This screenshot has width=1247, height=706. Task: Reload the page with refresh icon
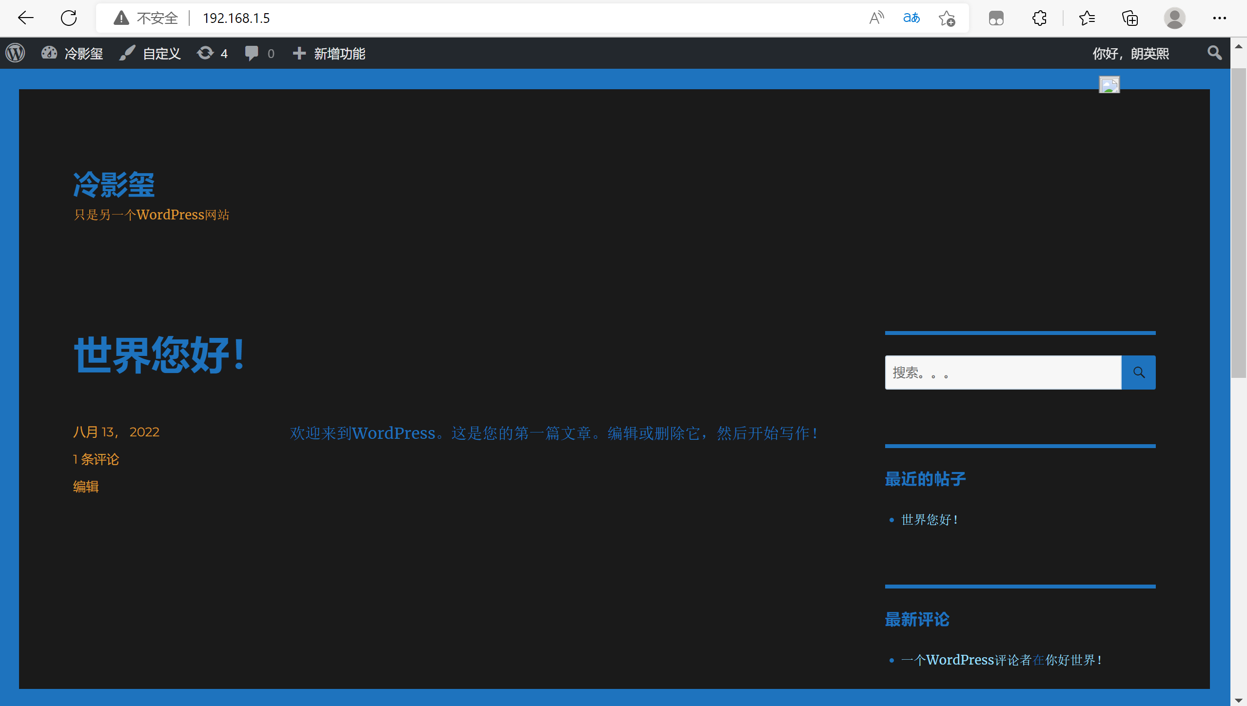(x=69, y=18)
